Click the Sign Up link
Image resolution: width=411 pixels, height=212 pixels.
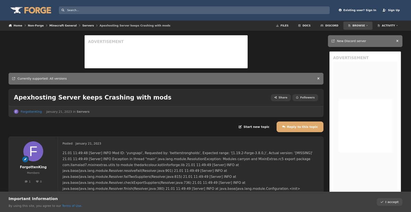391,10
